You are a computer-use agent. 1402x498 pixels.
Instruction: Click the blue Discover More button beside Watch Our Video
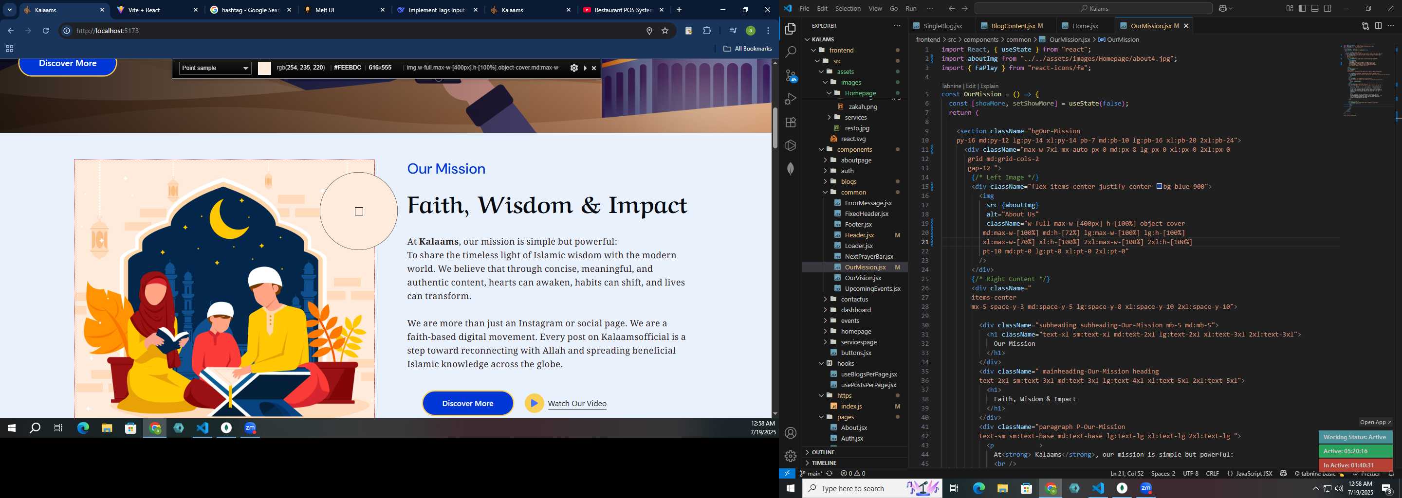point(467,403)
